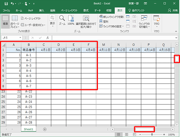Screen dimensions: 180x137
Task: Reset zoom with the 100% icon
Action: (71, 20)
